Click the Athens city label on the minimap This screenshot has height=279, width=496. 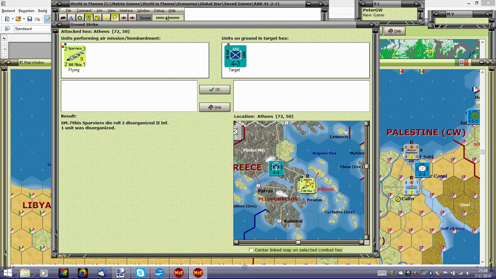[325, 189]
